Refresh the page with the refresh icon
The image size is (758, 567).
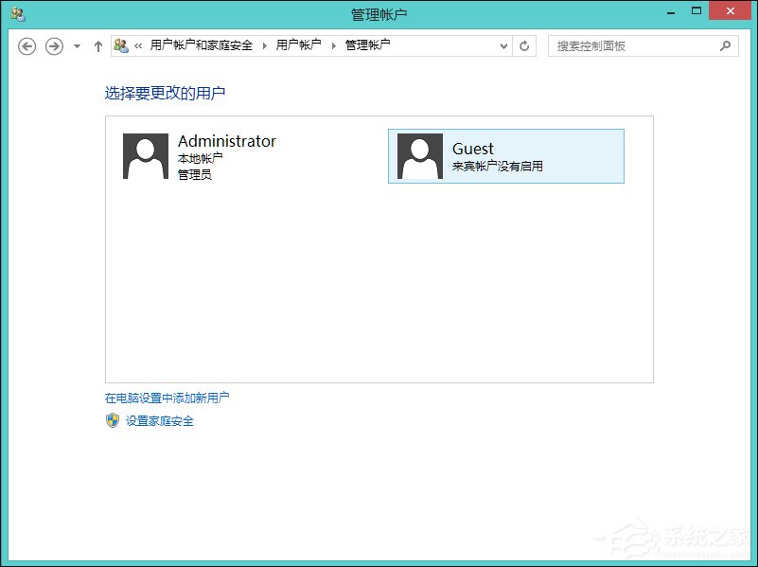tap(525, 45)
